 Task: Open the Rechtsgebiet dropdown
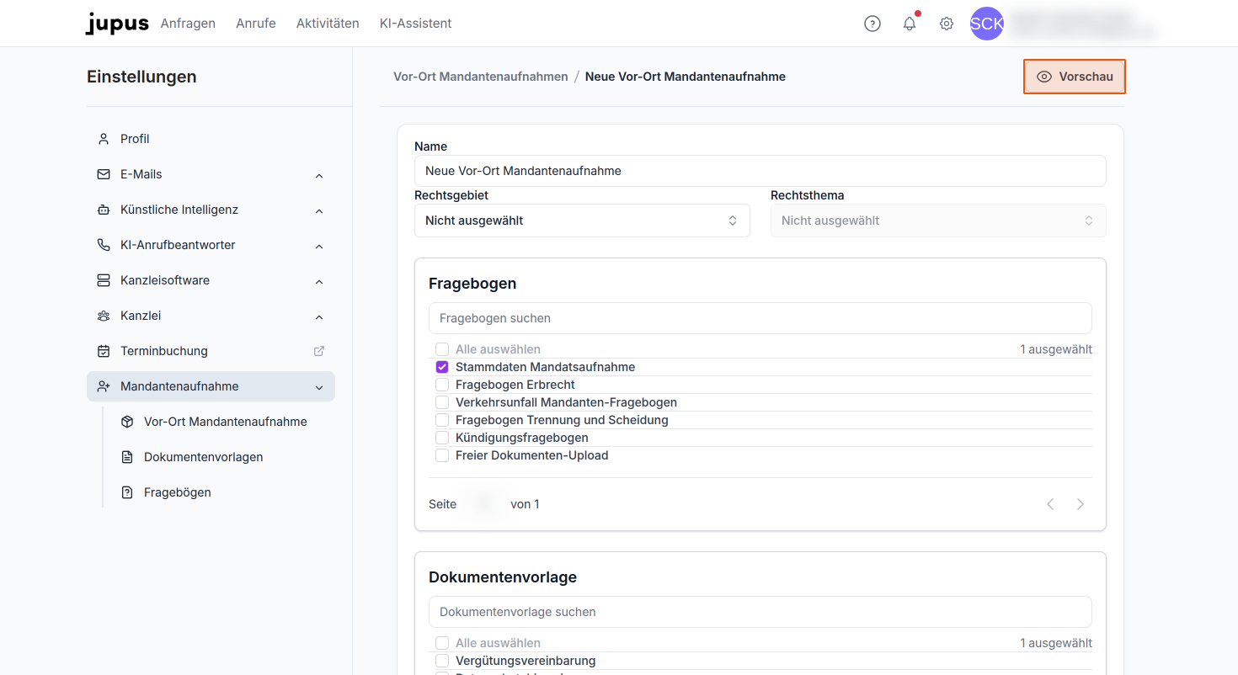582,221
